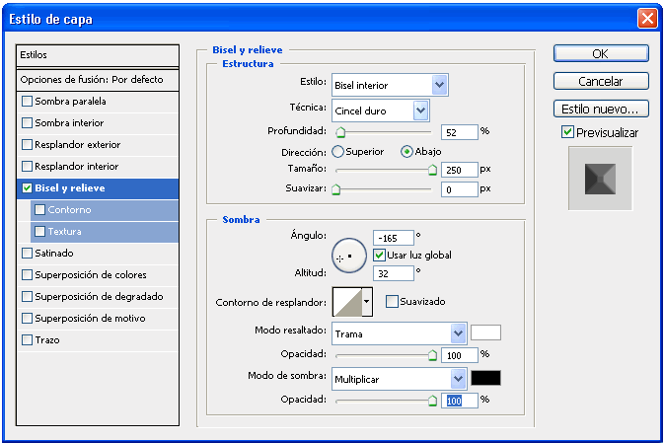Enable the Suavizado checkbox
Image resolution: width=664 pixels, height=443 pixels.
click(x=392, y=302)
